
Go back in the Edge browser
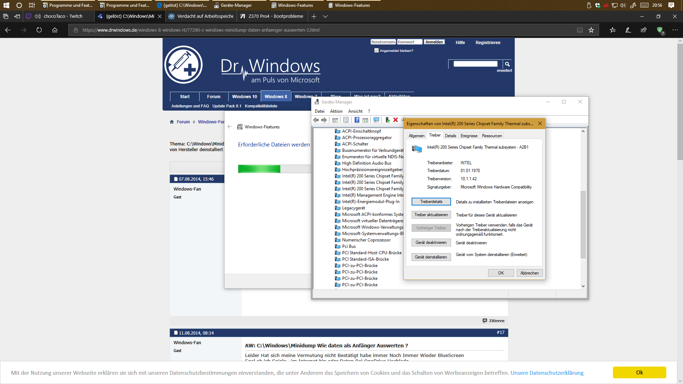(8, 30)
